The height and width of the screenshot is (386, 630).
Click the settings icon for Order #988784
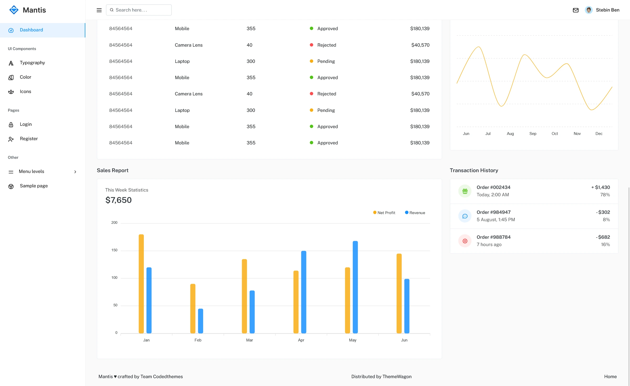tap(465, 241)
